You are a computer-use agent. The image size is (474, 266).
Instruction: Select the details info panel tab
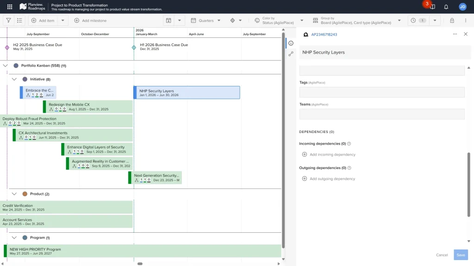click(291, 43)
